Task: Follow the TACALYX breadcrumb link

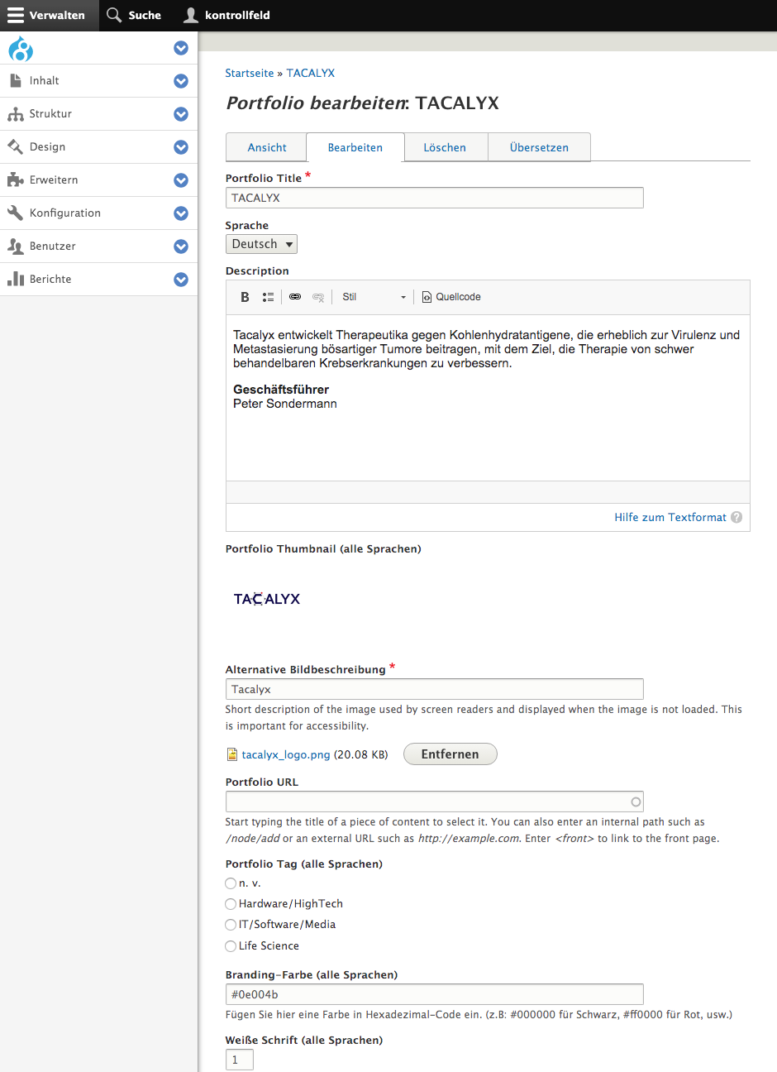Action: (311, 73)
